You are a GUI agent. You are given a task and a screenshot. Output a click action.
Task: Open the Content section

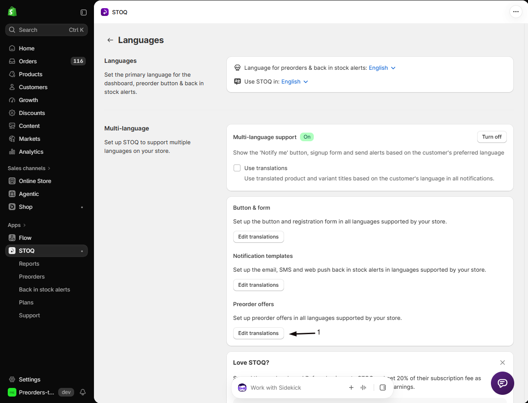pos(47,126)
